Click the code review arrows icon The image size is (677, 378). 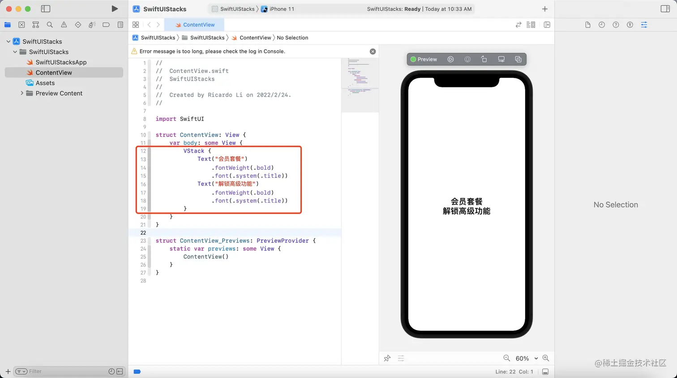click(x=518, y=25)
